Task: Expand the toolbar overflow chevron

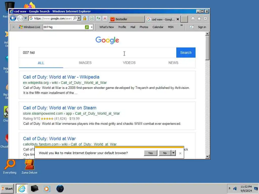Action: tap(182, 25)
